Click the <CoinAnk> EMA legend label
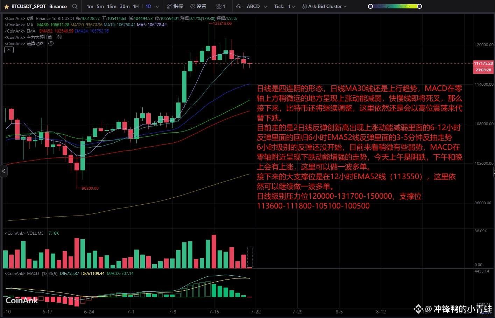 (x=20, y=31)
